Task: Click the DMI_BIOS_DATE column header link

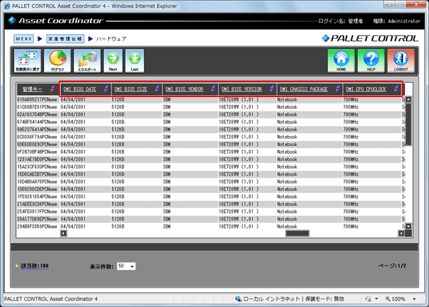Action: point(80,89)
